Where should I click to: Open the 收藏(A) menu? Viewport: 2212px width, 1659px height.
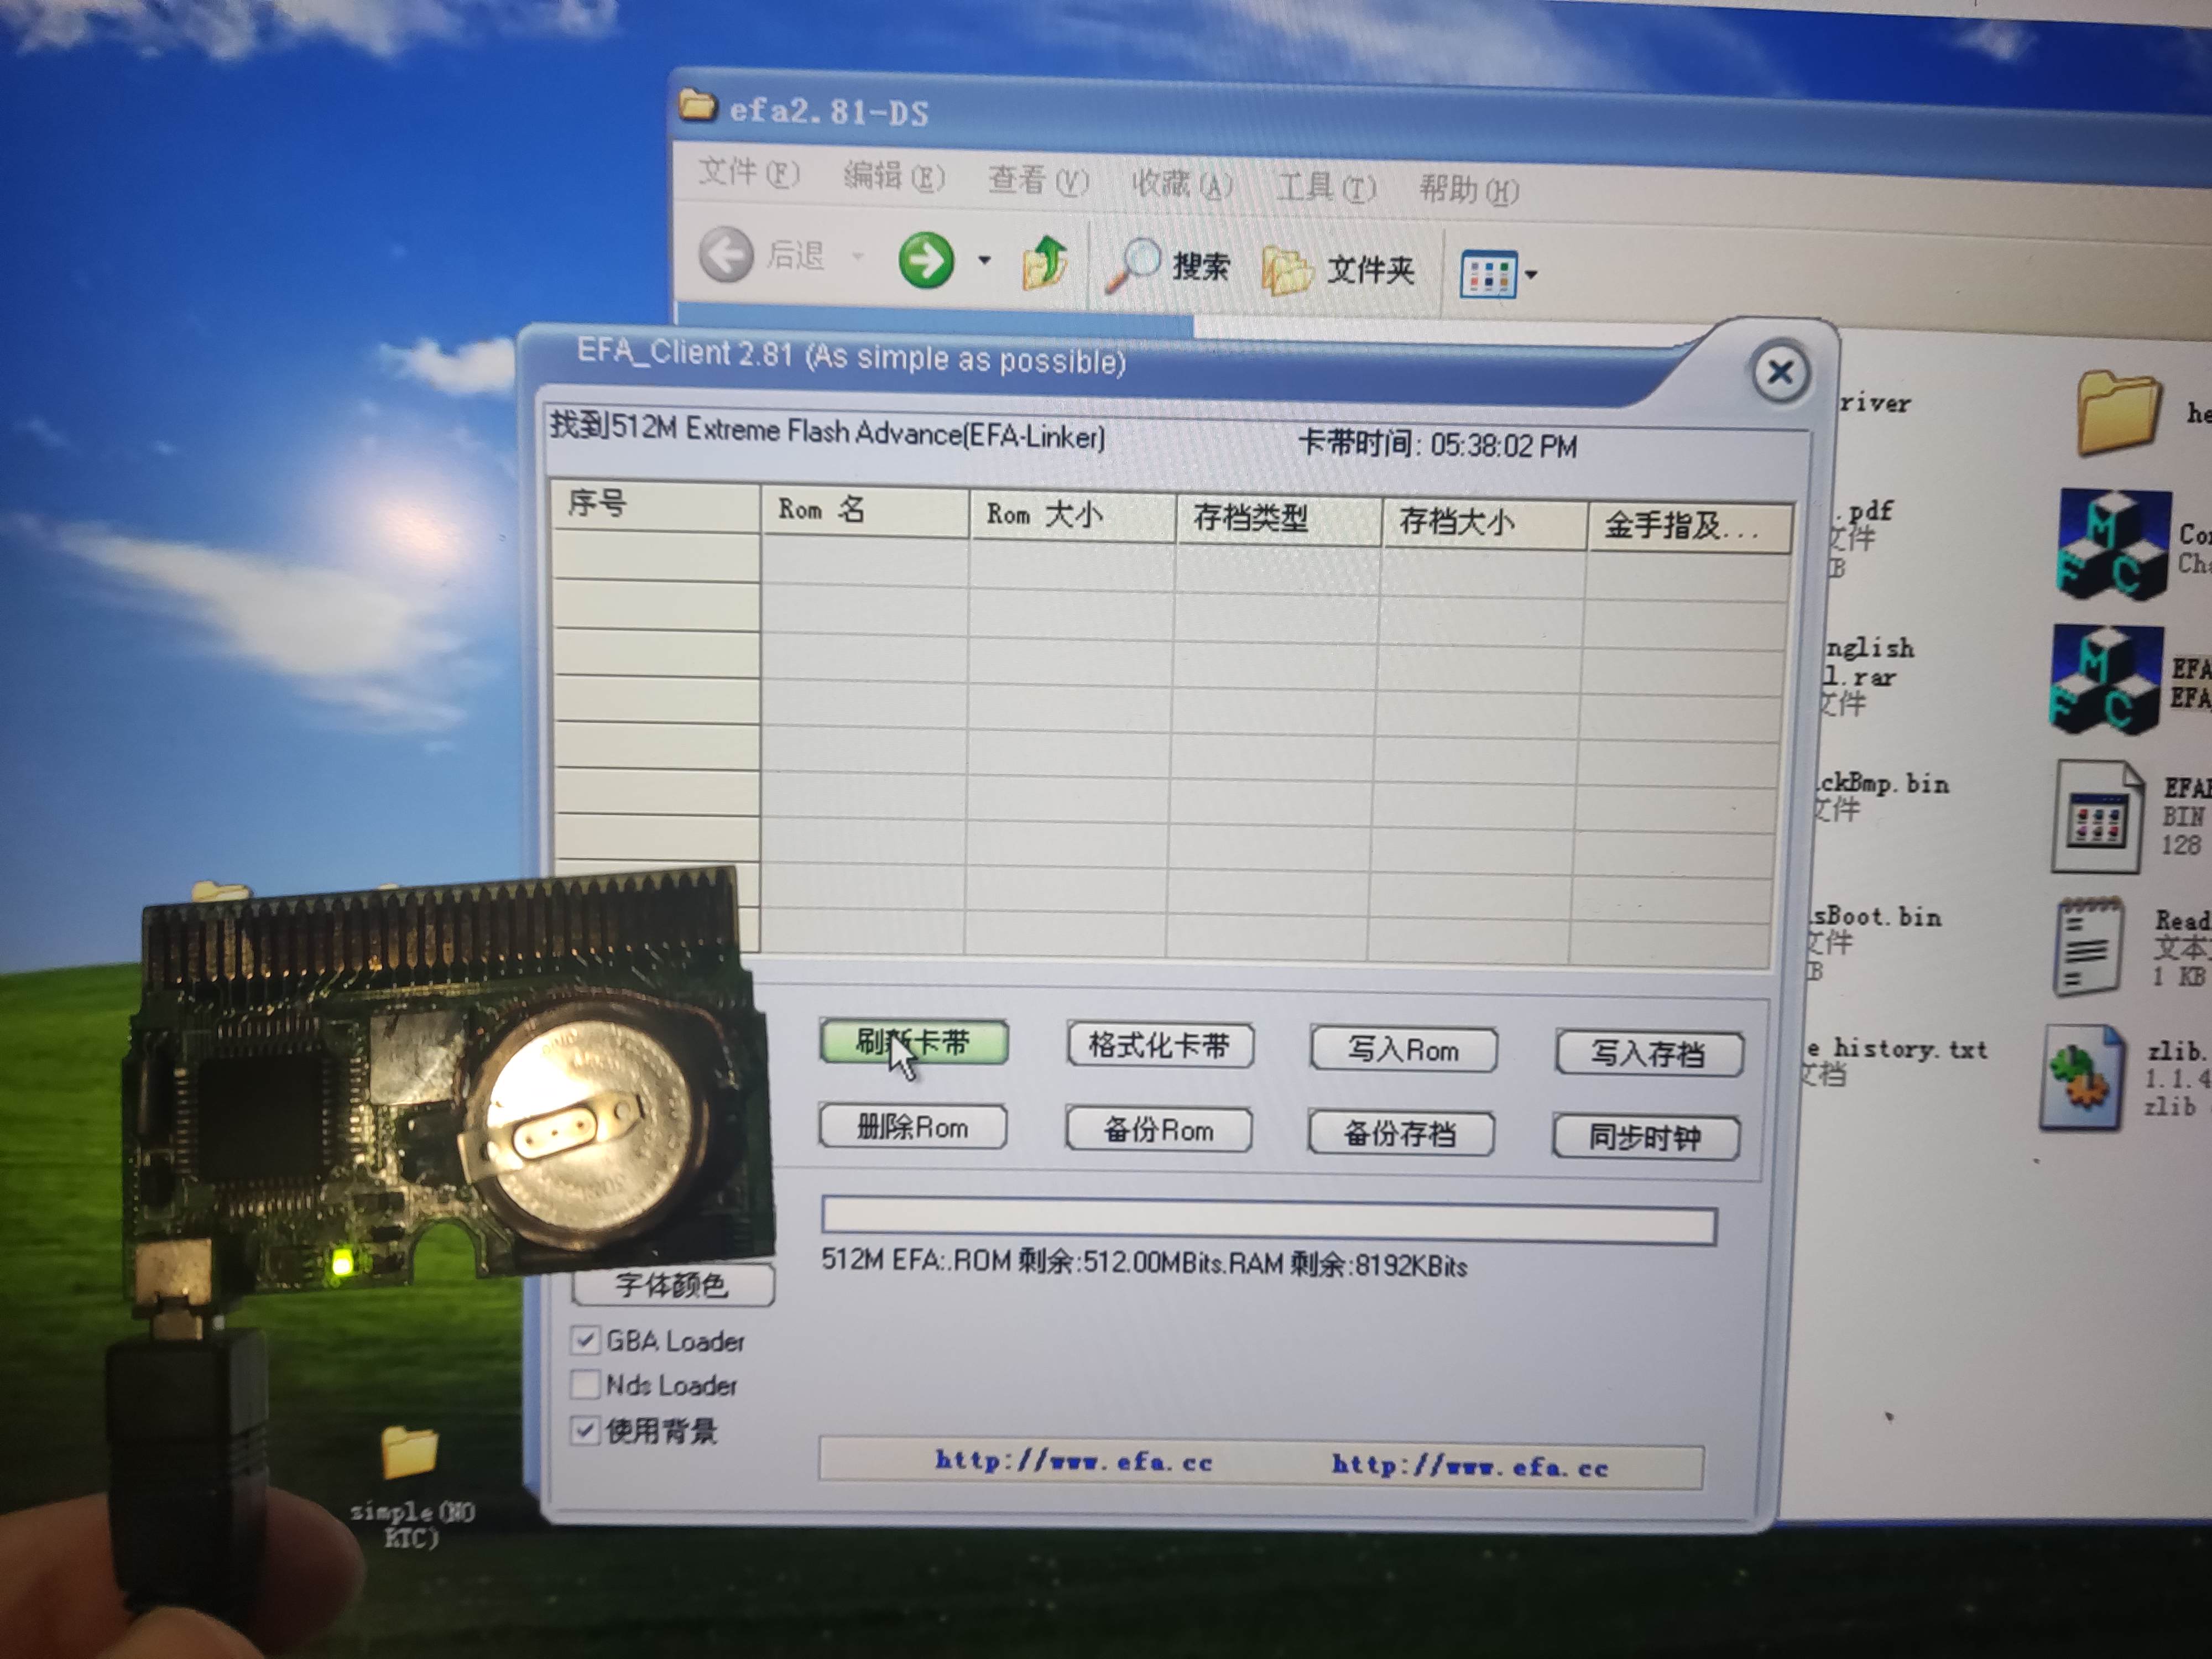coord(1181,184)
